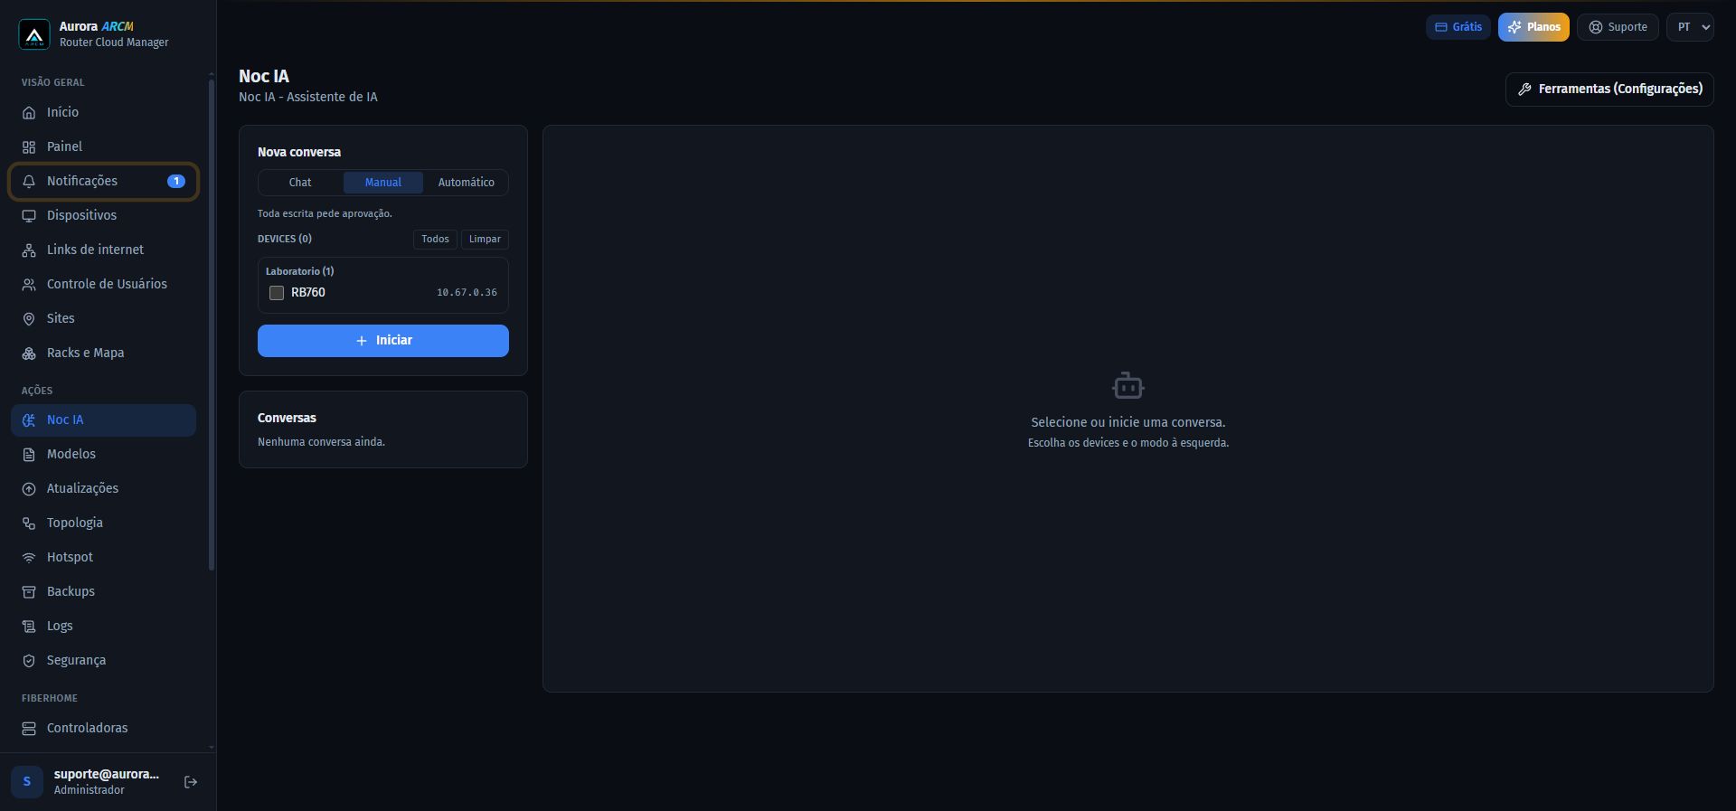Click the Notificações bell icon
Image resolution: width=1736 pixels, height=811 pixels.
click(x=29, y=182)
